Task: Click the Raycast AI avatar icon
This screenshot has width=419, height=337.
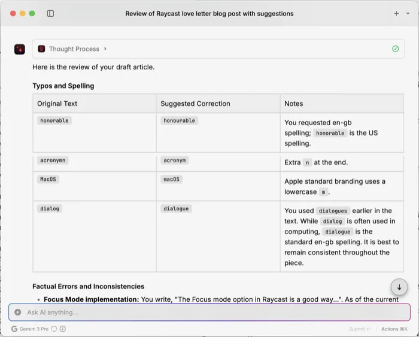Action: click(x=20, y=49)
